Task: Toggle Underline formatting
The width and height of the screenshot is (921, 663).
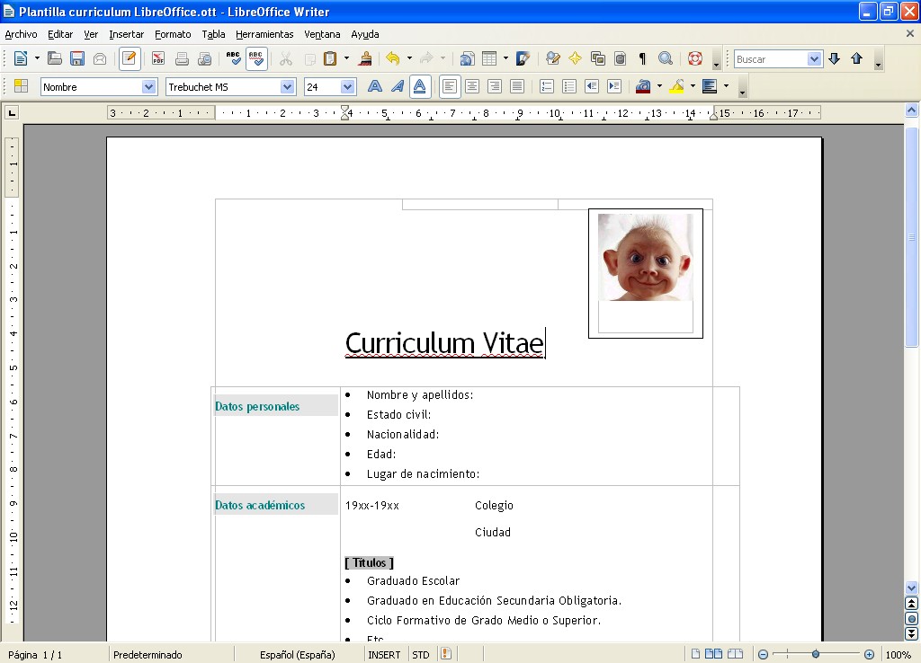Action: [420, 87]
